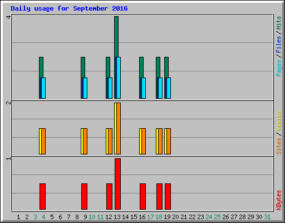285x223 pixels.
Task: Click the 'Visits' legend label
Action: (279, 121)
